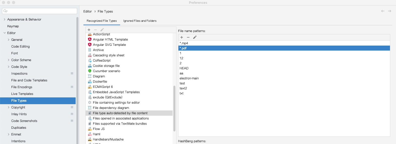The width and height of the screenshot is (396, 144).
Task: Expand the Code Style node
Action: (x=9, y=67)
